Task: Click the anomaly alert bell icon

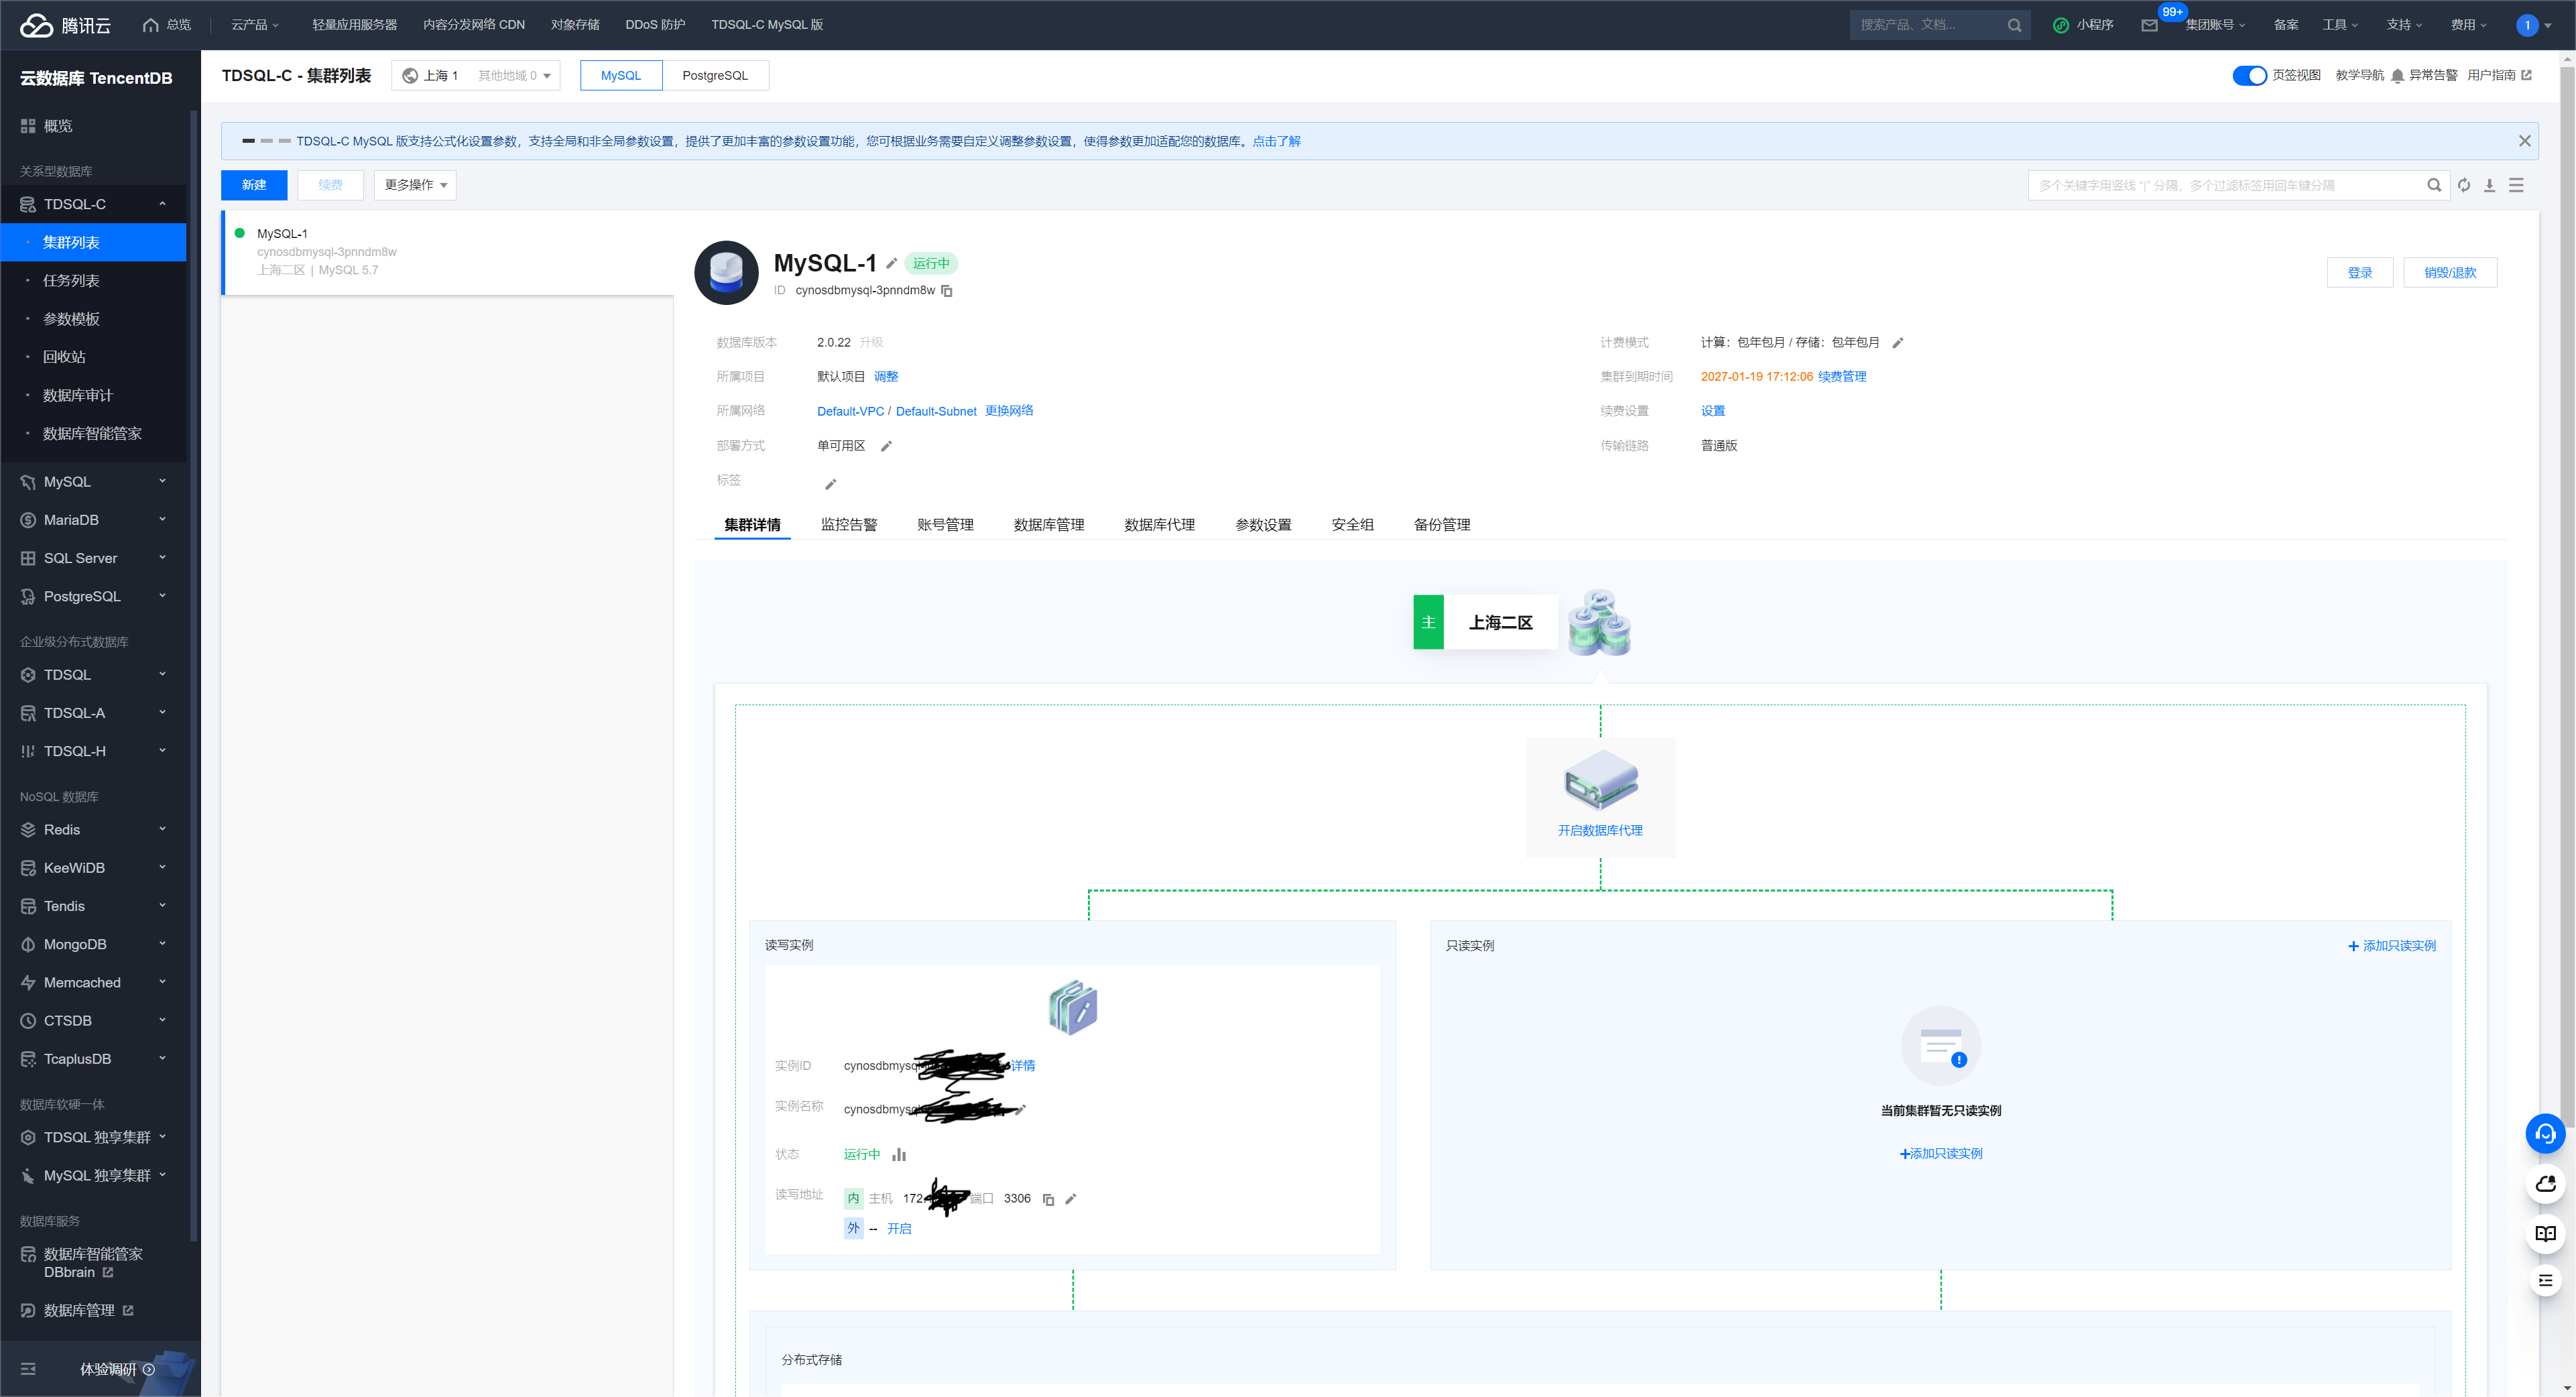Action: tap(2397, 76)
